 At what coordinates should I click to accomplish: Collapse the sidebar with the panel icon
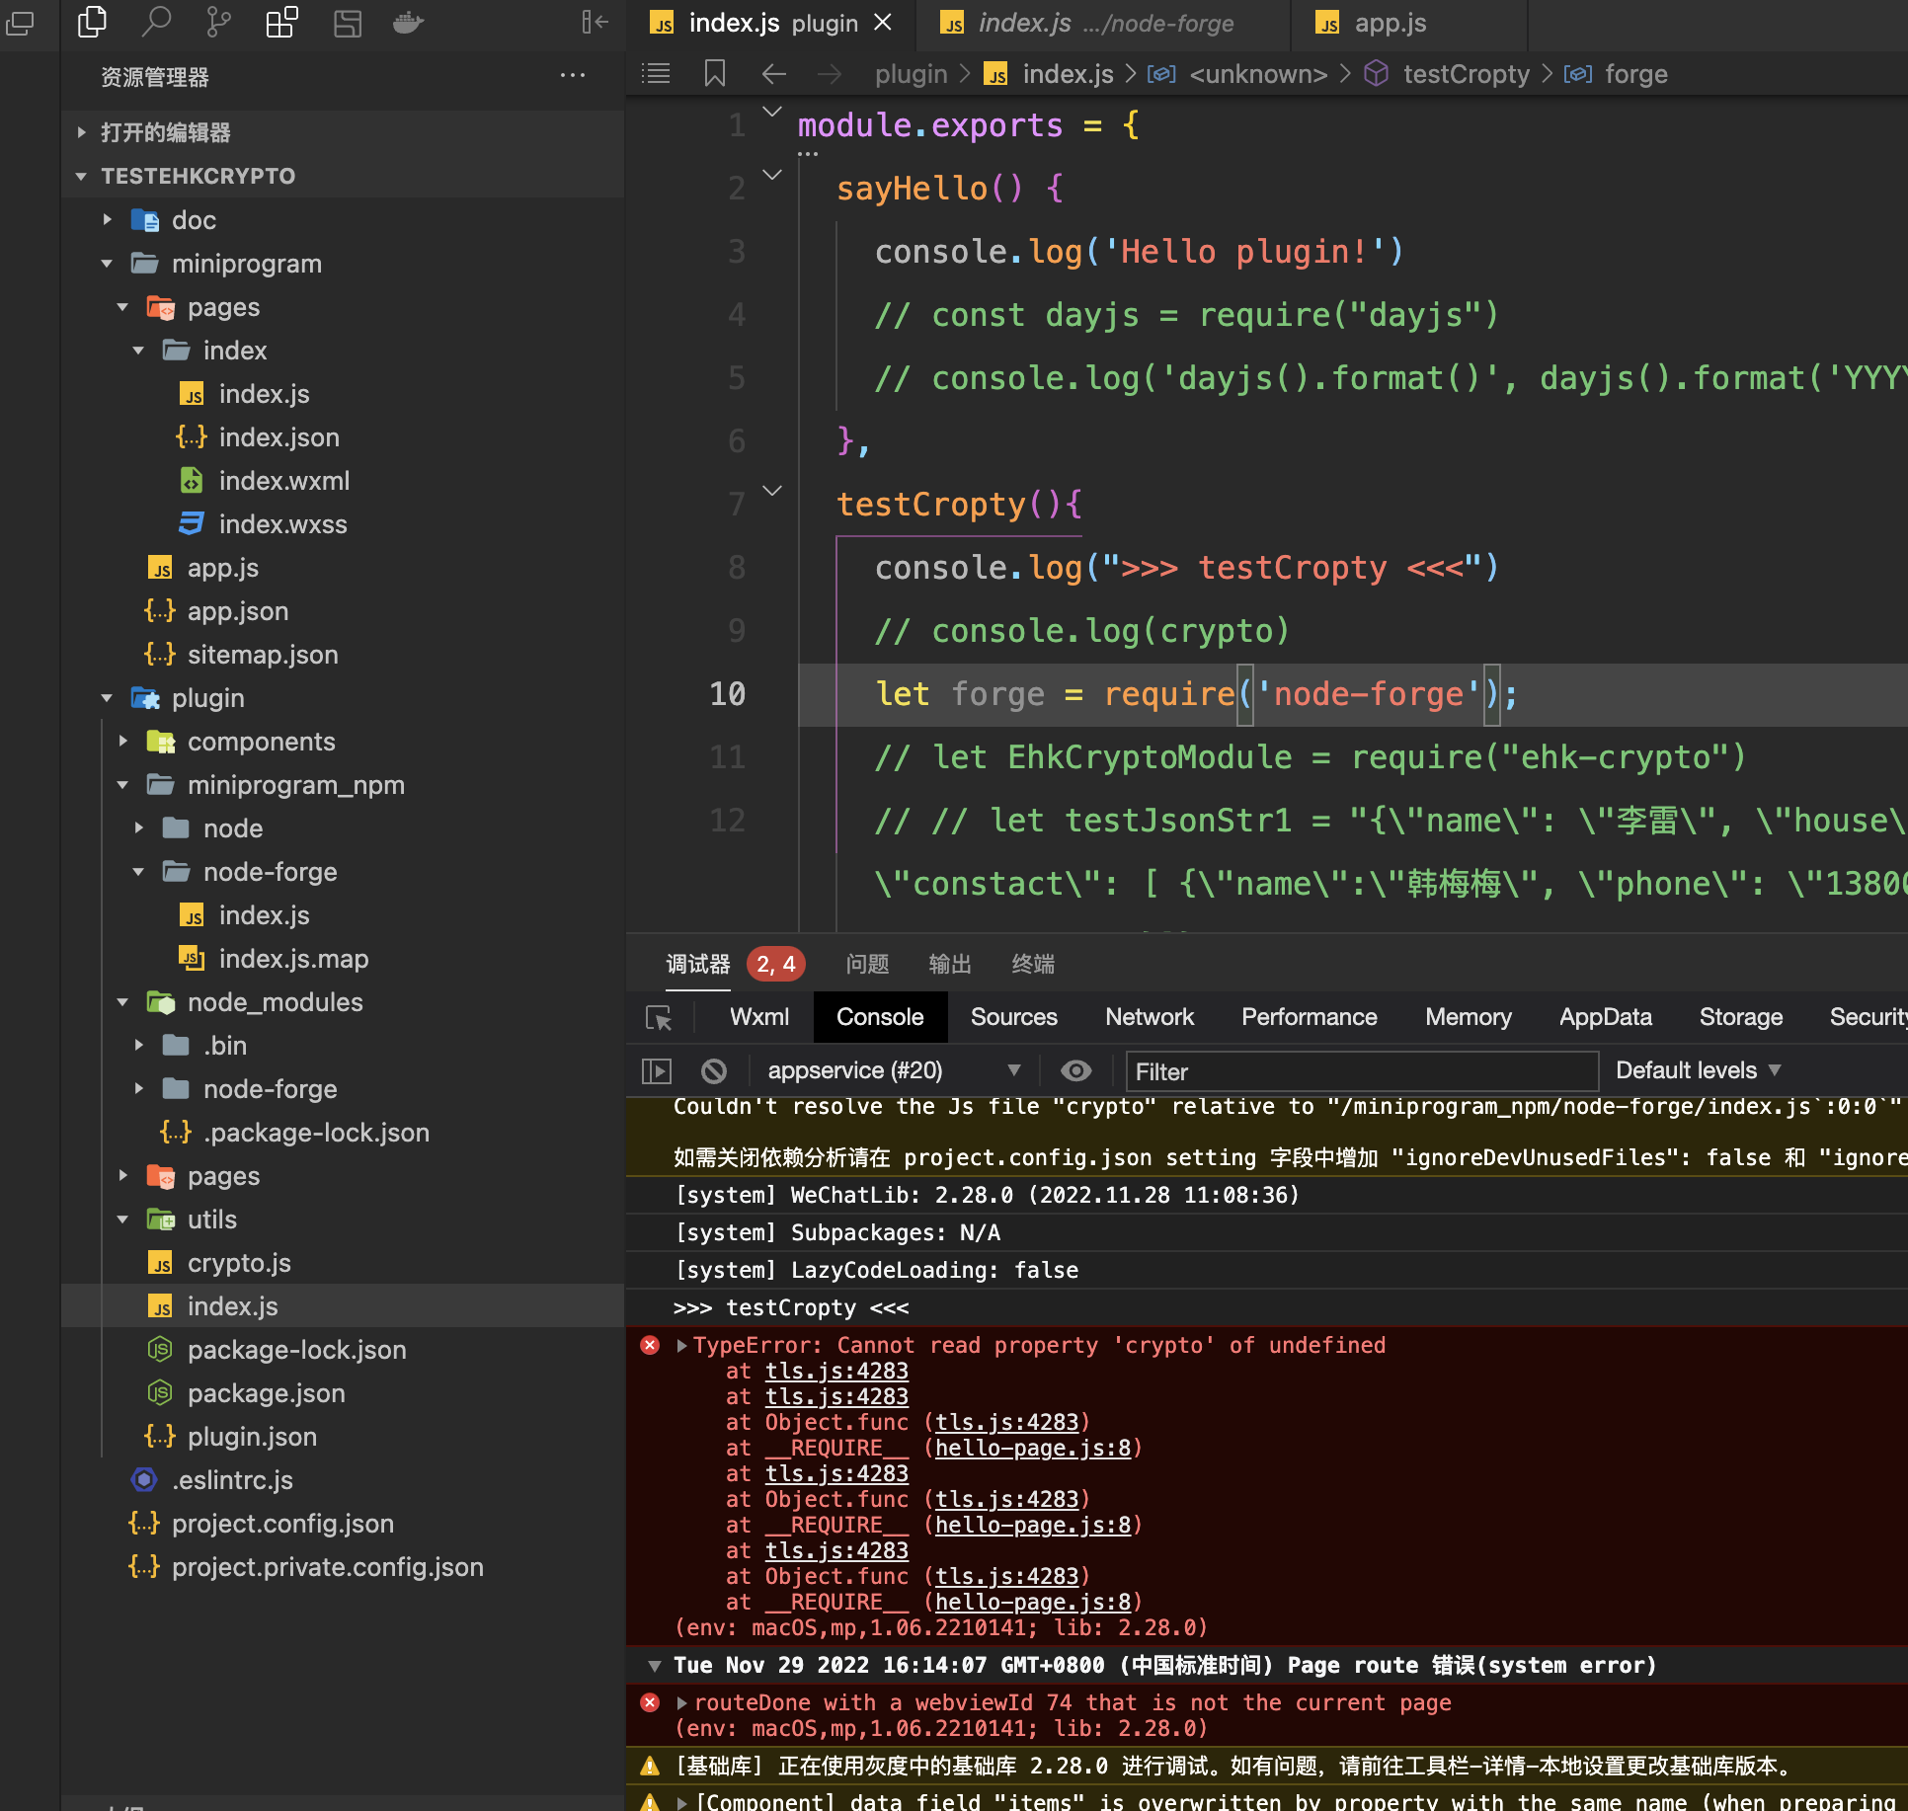[x=595, y=22]
